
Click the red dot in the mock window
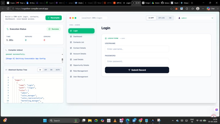point(70,18)
